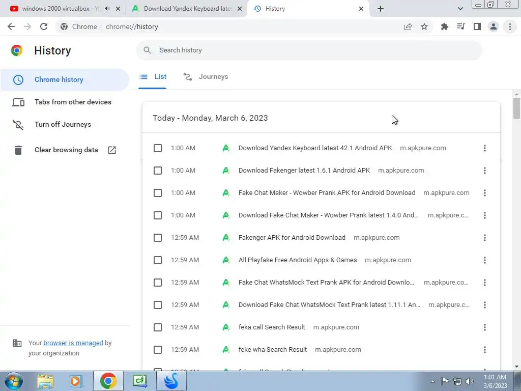The height and width of the screenshot is (391, 521).
Task: Check the feka call Search Result entry
Action: pos(158,327)
